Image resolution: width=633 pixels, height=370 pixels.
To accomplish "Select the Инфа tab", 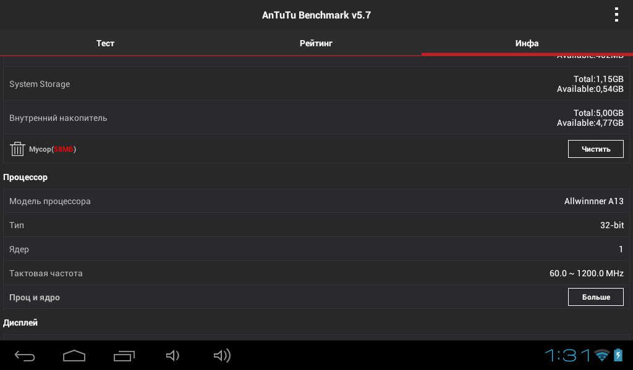I will coord(527,43).
